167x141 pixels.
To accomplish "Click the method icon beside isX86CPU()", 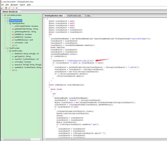I will 13,37.
